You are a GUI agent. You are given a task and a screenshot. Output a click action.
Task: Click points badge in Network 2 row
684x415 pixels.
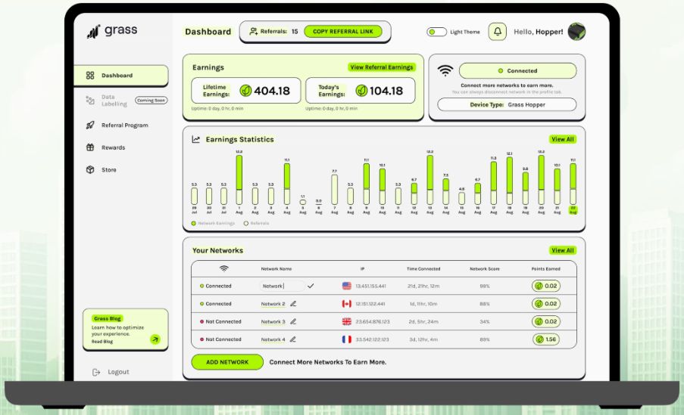pyautogui.click(x=546, y=304)
